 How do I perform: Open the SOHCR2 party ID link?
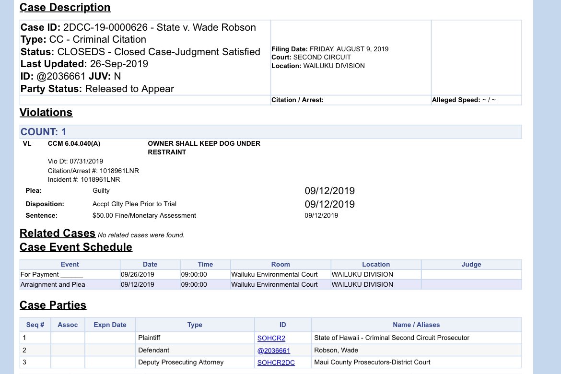tap(271, 338)
